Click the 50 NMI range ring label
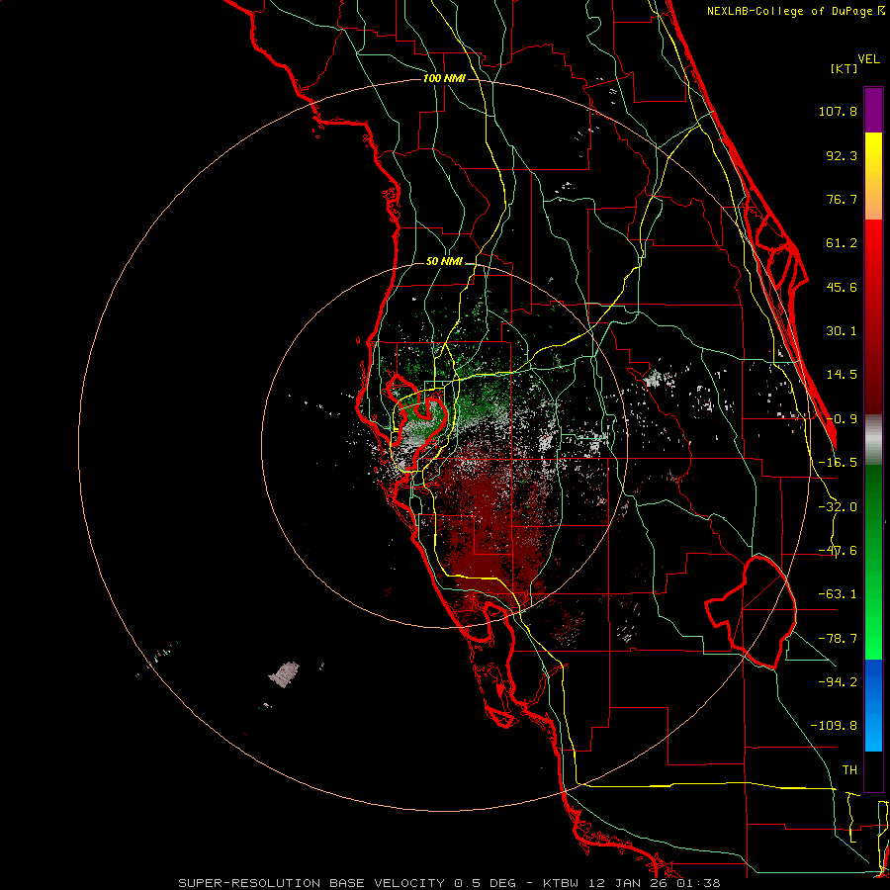890x890 pixels. [444, 262]
